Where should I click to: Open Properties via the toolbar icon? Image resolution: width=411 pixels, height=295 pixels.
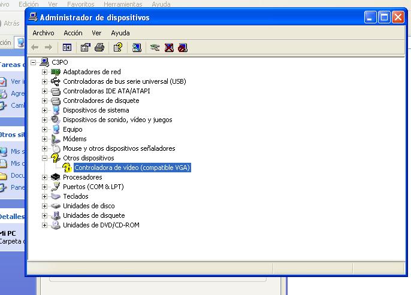(86, 47)
